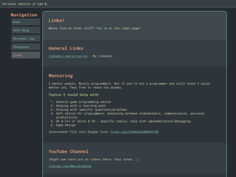Click list item 'Helping with specific questions/problems'
Screen dimensions: 236x177
[91, 110]
